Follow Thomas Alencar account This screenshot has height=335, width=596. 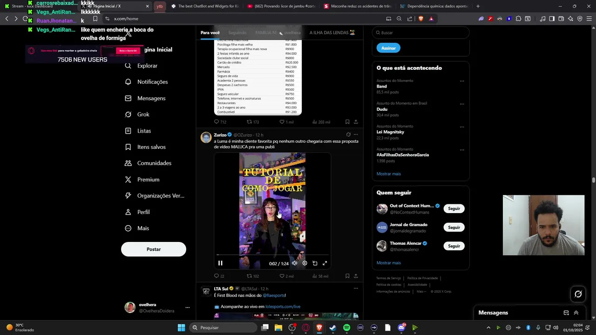[454, 246]
